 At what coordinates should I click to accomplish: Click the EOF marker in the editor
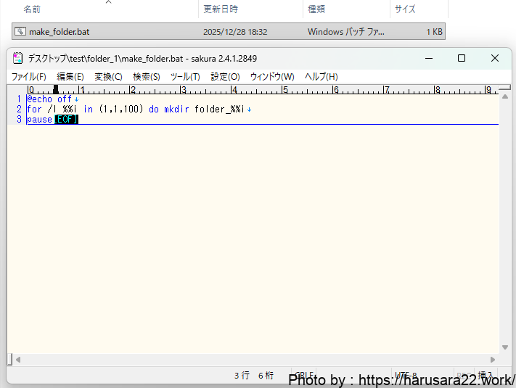coord(67,120)
